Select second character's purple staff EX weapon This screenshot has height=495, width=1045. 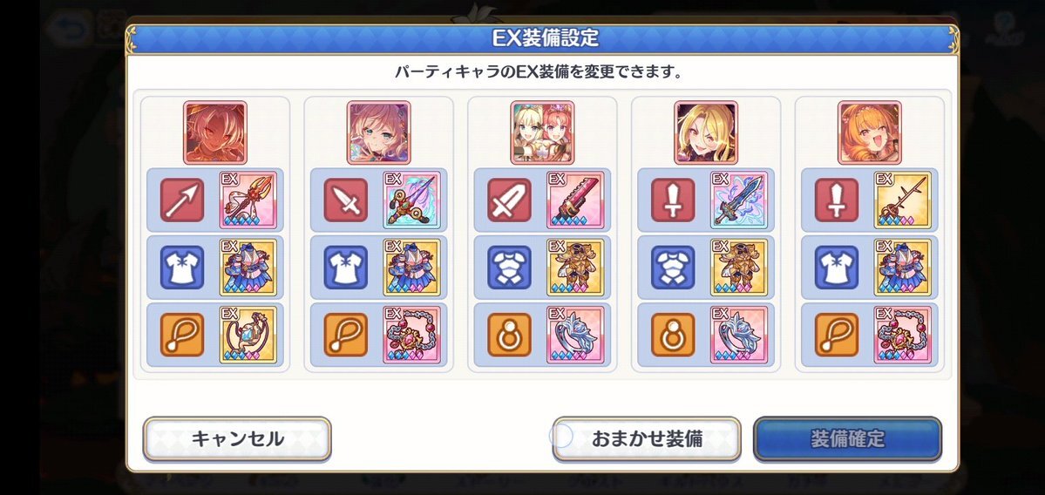click(x=412, y=200)
